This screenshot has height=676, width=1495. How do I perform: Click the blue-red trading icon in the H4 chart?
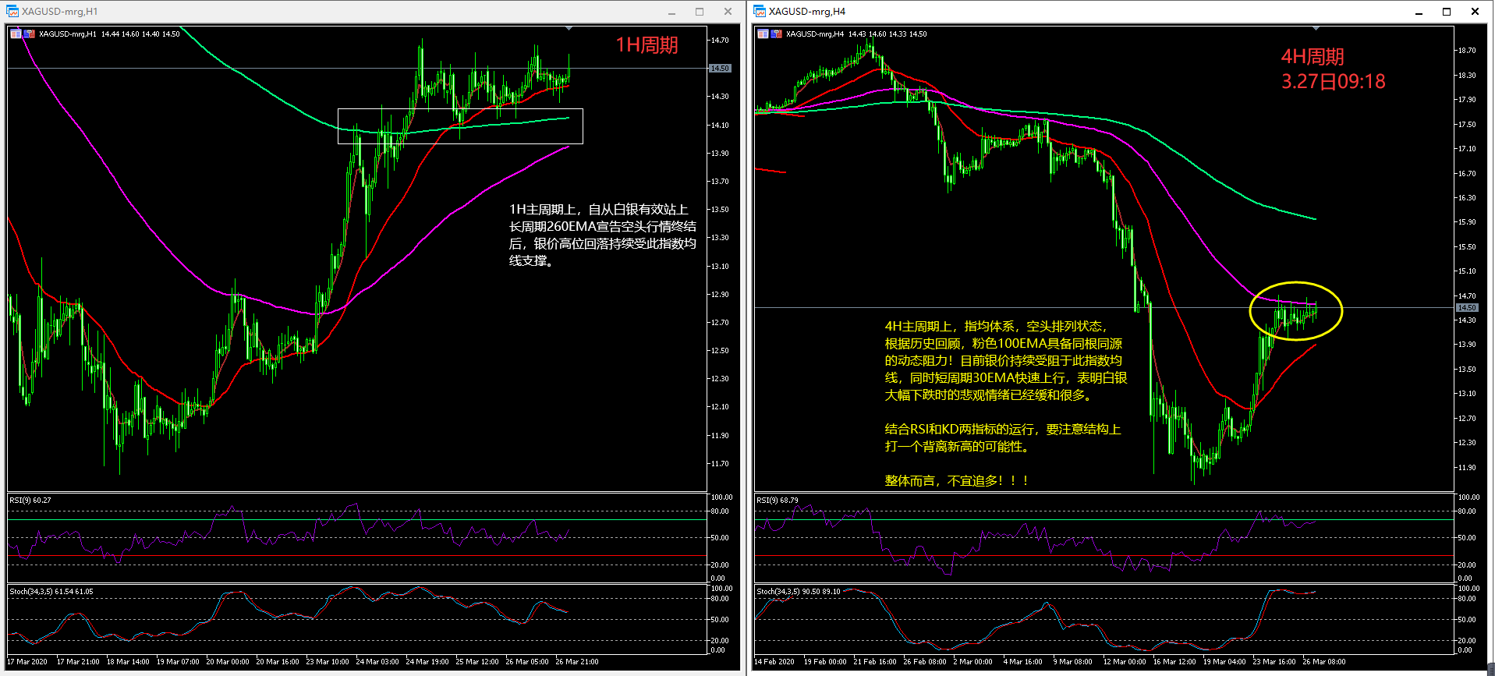[x=777, y=34]
